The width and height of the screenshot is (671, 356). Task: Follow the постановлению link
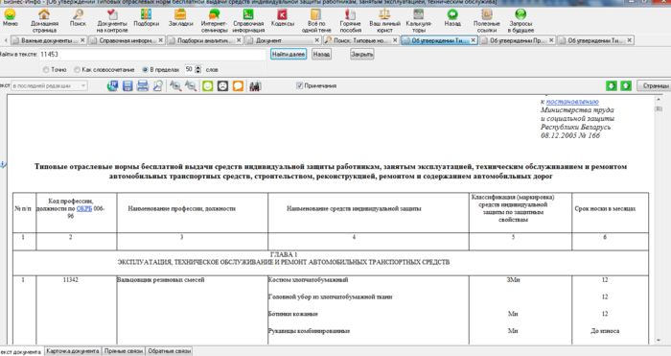[x=572, y=102]
